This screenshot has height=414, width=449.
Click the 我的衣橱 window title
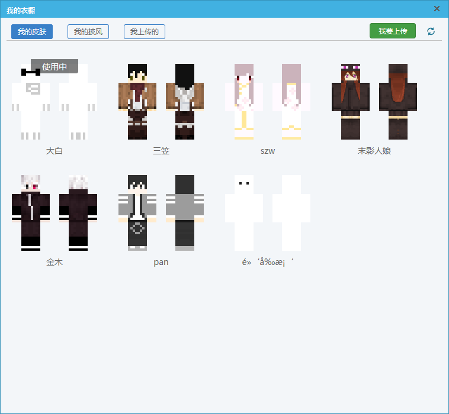pyautogui.click(x=21, y=11)
